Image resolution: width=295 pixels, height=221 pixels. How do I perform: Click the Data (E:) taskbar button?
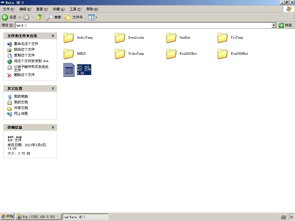(x=85, y=217)
